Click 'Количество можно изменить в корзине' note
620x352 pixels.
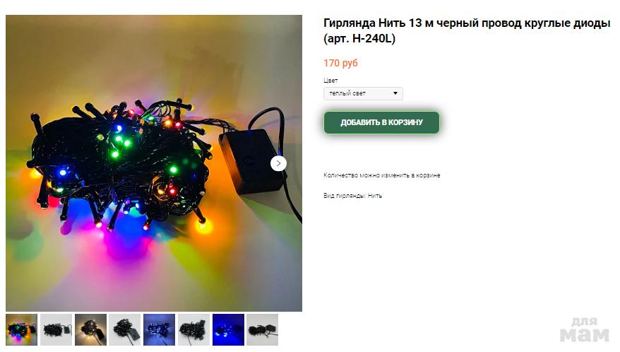pyautogui.click(x=381, y=175)
